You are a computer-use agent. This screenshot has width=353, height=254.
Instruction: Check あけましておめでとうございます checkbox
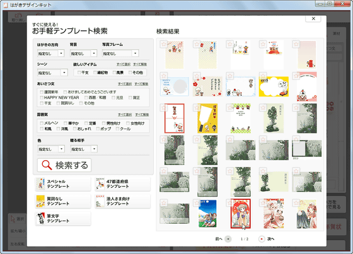(x=65, y=92)
